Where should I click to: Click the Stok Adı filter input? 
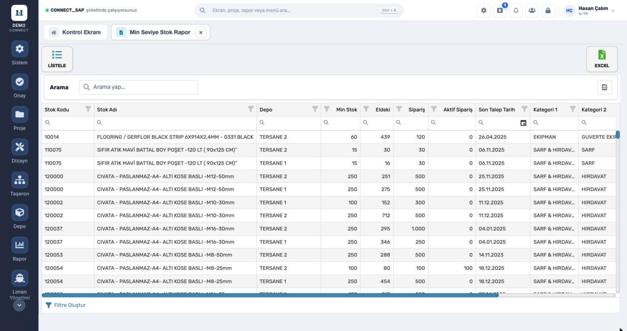tap(175, 123)
